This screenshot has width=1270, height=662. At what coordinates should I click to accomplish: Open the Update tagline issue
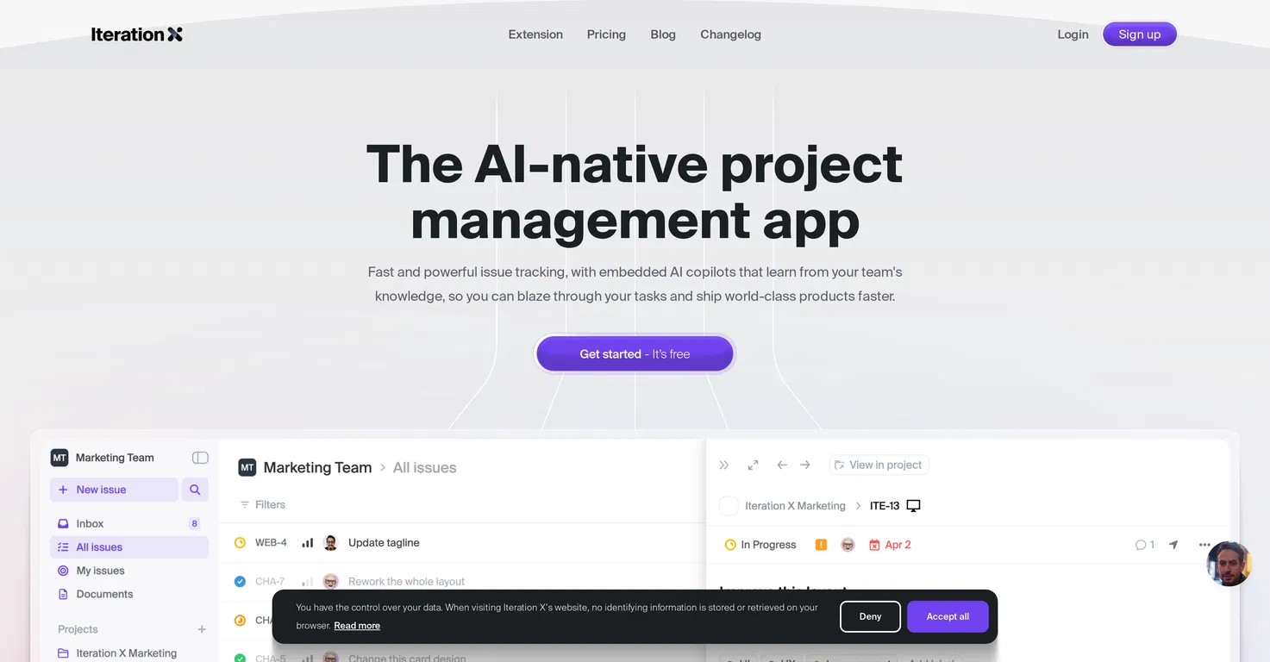click(384, 543)
